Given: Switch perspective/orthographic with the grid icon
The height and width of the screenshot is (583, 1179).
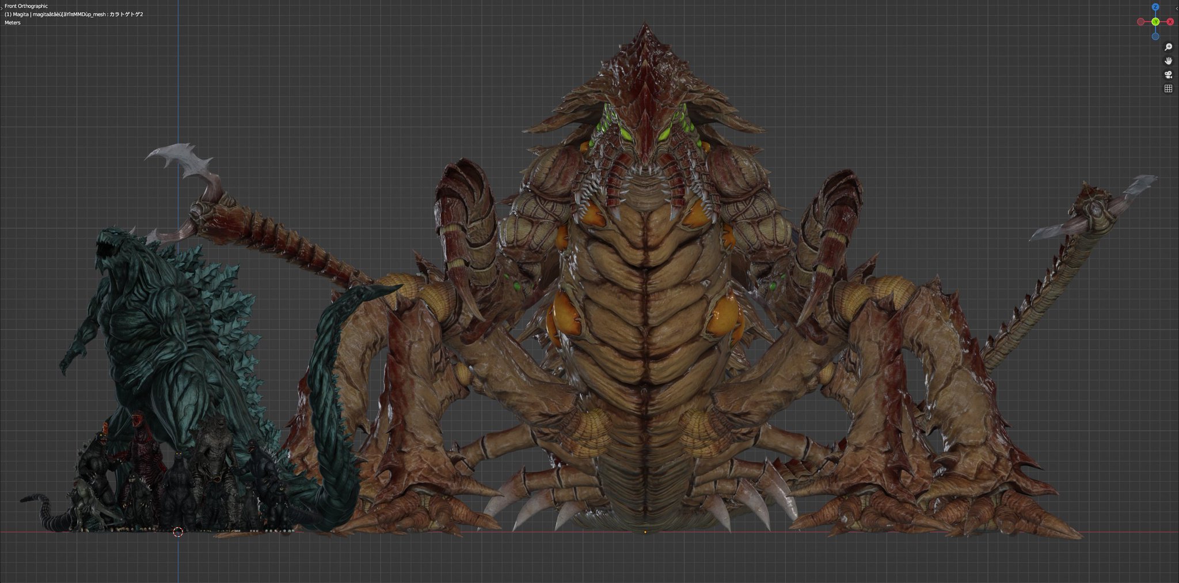Looking at the screenshot, I should tap(1168, 89).
